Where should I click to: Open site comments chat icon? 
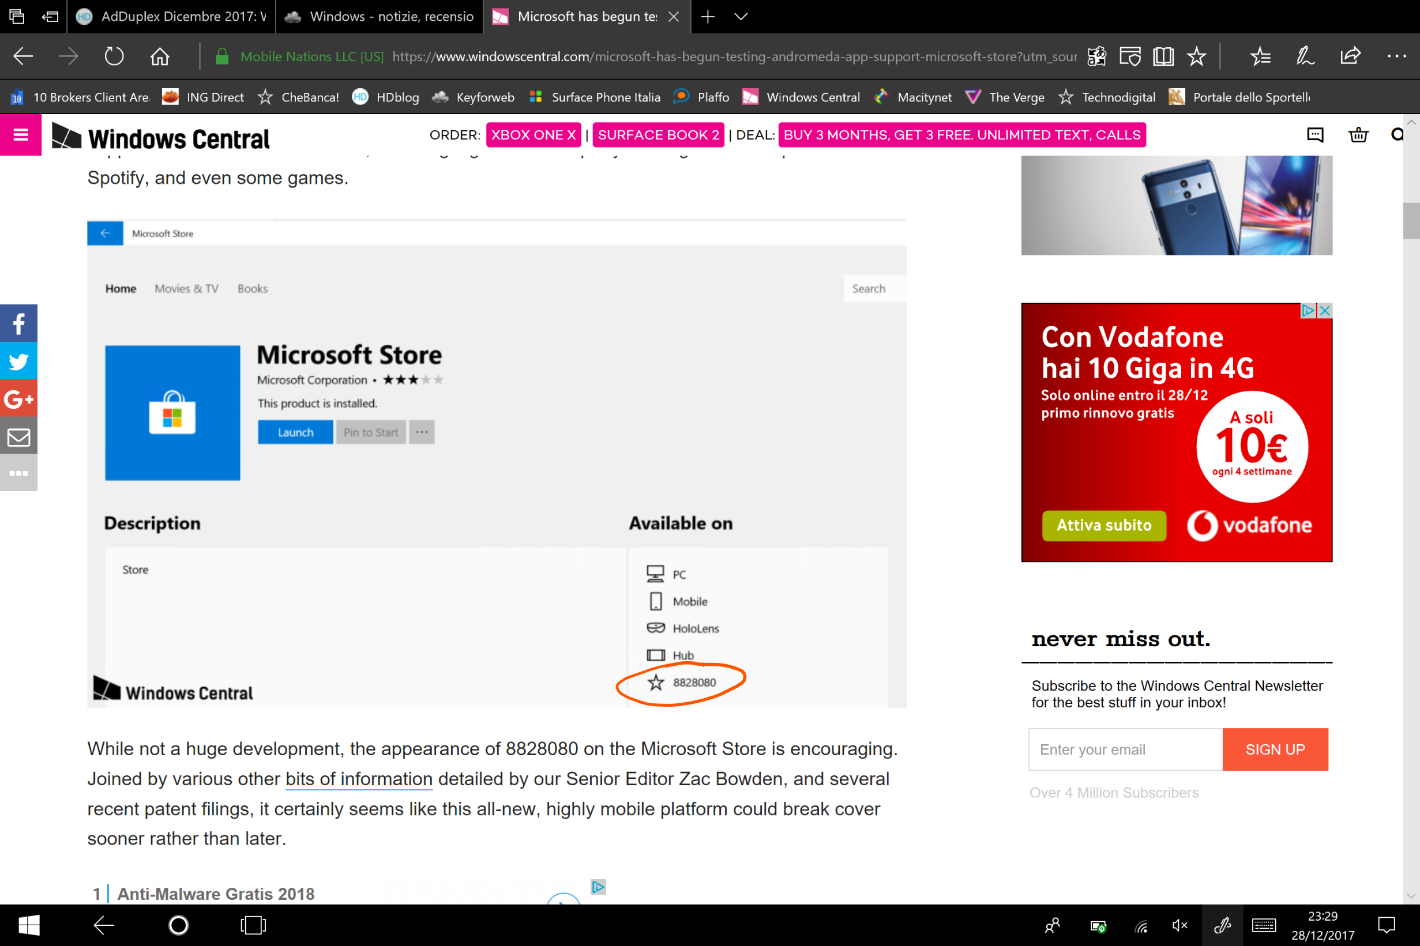pos(1315,134)
